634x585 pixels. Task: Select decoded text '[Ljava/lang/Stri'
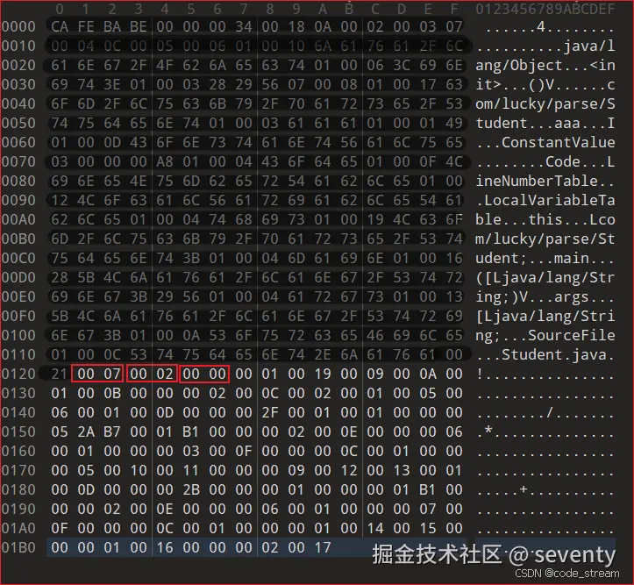pos(545,316)
